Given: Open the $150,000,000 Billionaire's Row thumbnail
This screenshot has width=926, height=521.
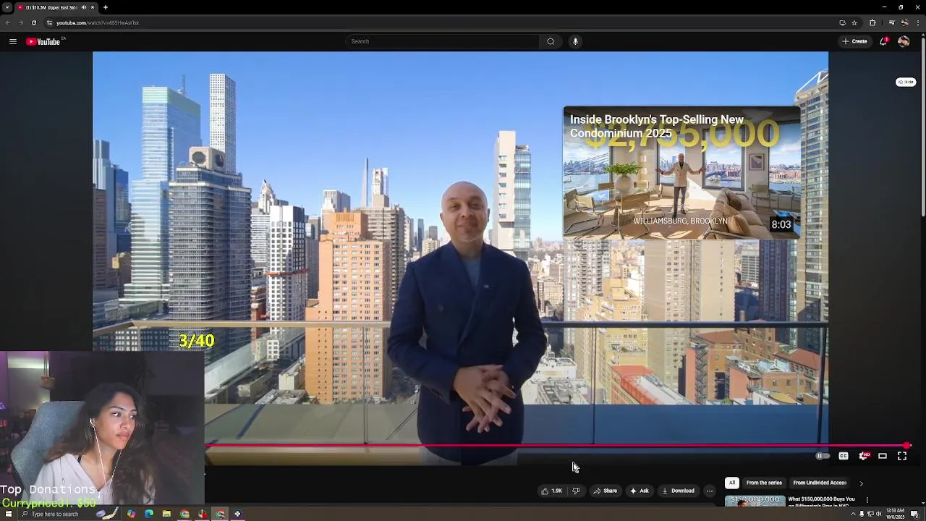Looking at the screenshot, I should [755, 501].
